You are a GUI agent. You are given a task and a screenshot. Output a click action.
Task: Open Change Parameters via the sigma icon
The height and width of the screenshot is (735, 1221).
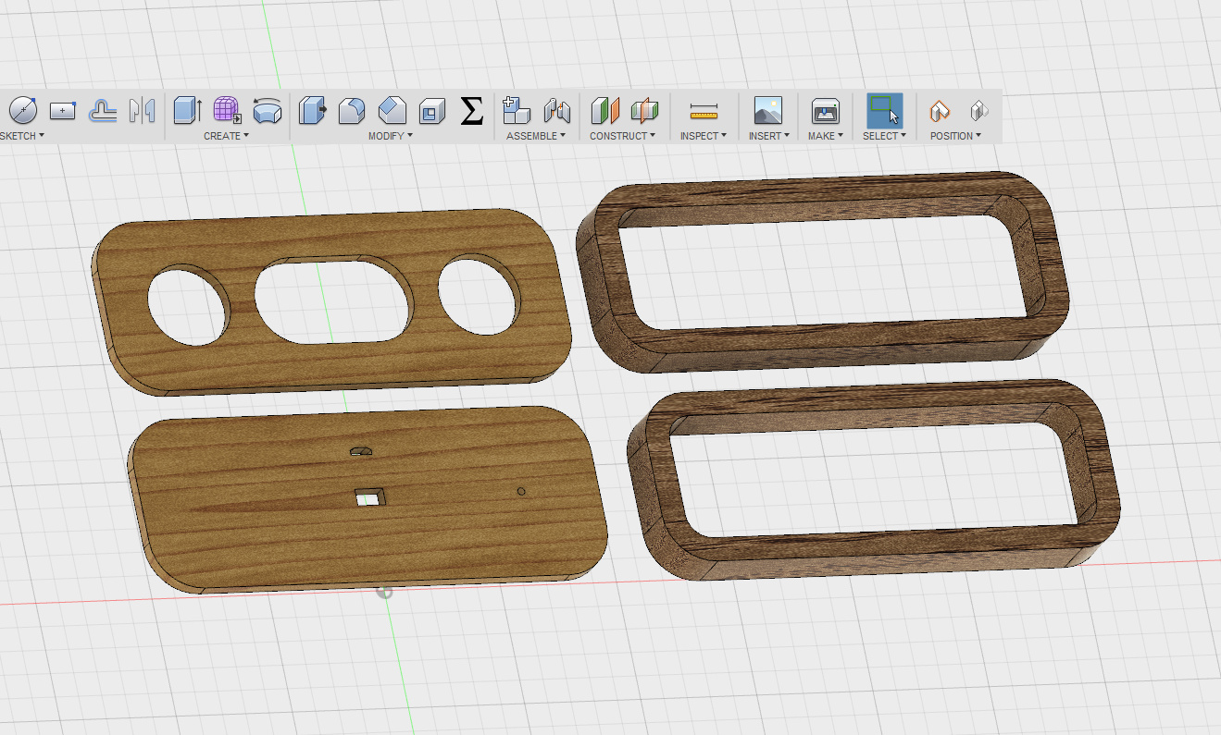(x=472, y=111)
